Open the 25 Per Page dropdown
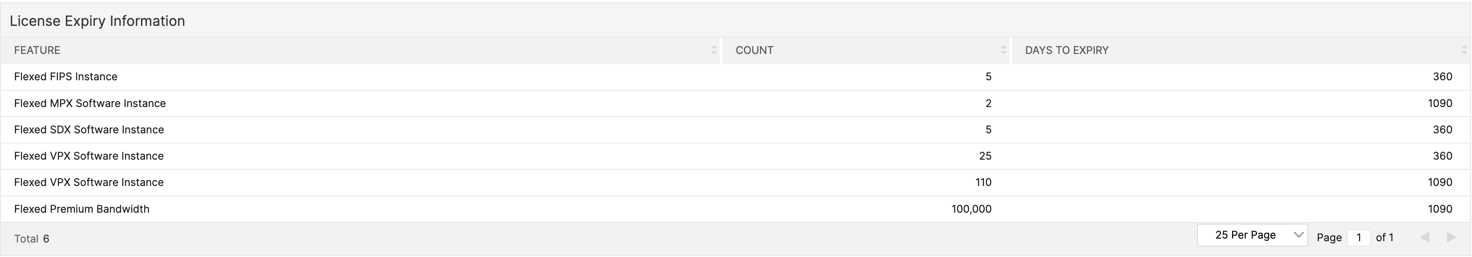Image resolution: width=1472 pixels, height=257 pixels. point(1252,236)
